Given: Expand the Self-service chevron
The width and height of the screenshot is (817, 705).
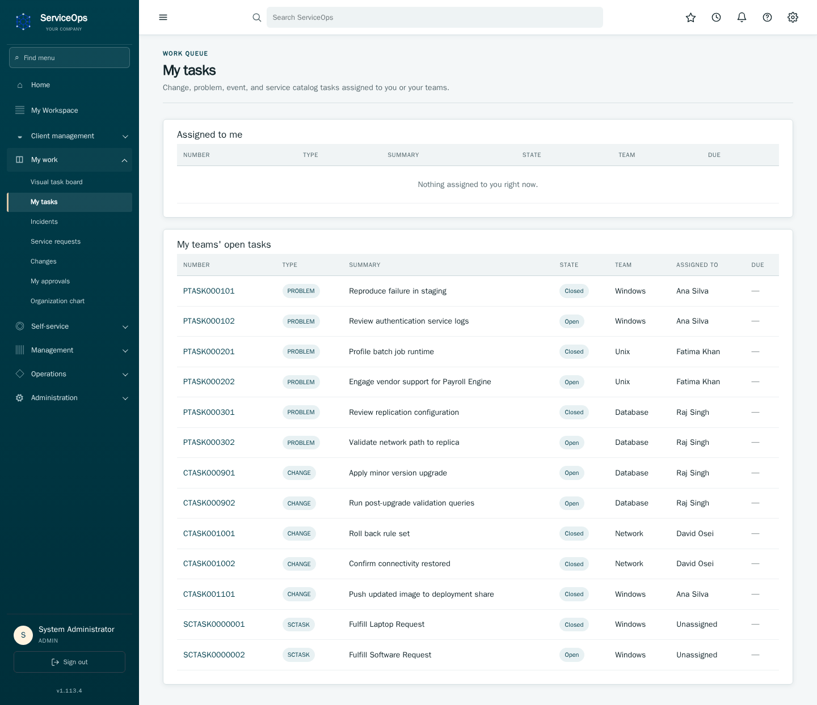Looking at the screenshot, I should pyautogui.click(x=125, y=327).
